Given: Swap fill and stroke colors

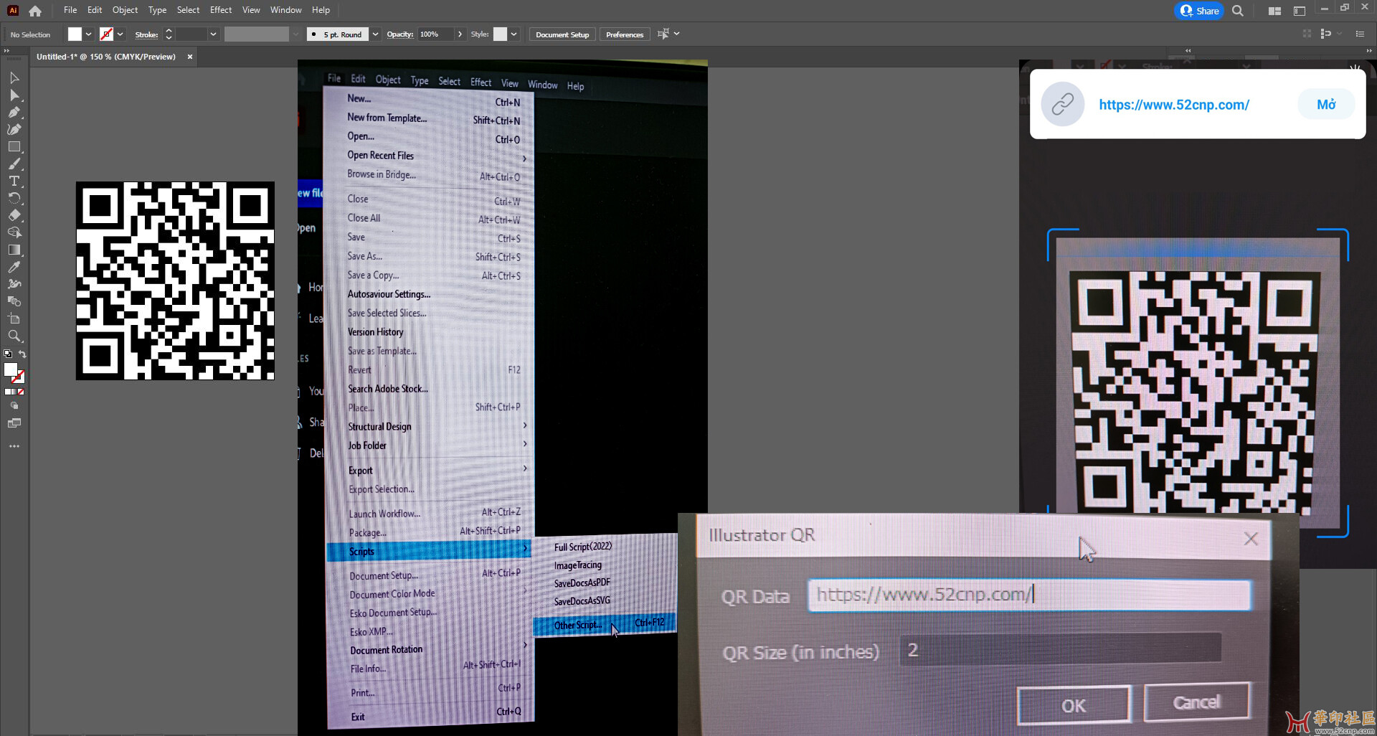Looking at the screenshot, I should point(22,354).
